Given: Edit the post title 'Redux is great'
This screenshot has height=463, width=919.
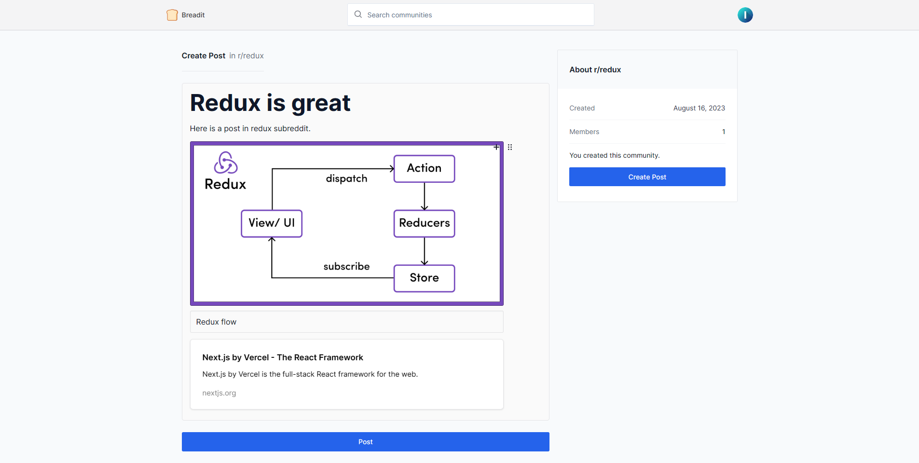Looking at the screenshot, I should click(x=270, y=103).
